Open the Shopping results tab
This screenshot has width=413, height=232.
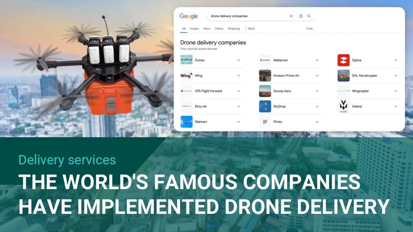tap(233, 29)
